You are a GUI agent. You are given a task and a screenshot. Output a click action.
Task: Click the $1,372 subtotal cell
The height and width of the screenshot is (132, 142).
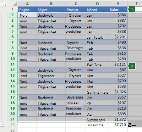pos(118,120)
